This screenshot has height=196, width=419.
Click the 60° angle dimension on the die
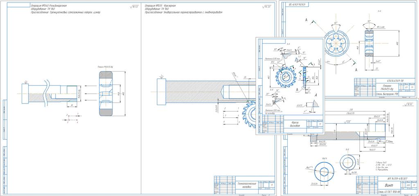(x=336, y=23)
